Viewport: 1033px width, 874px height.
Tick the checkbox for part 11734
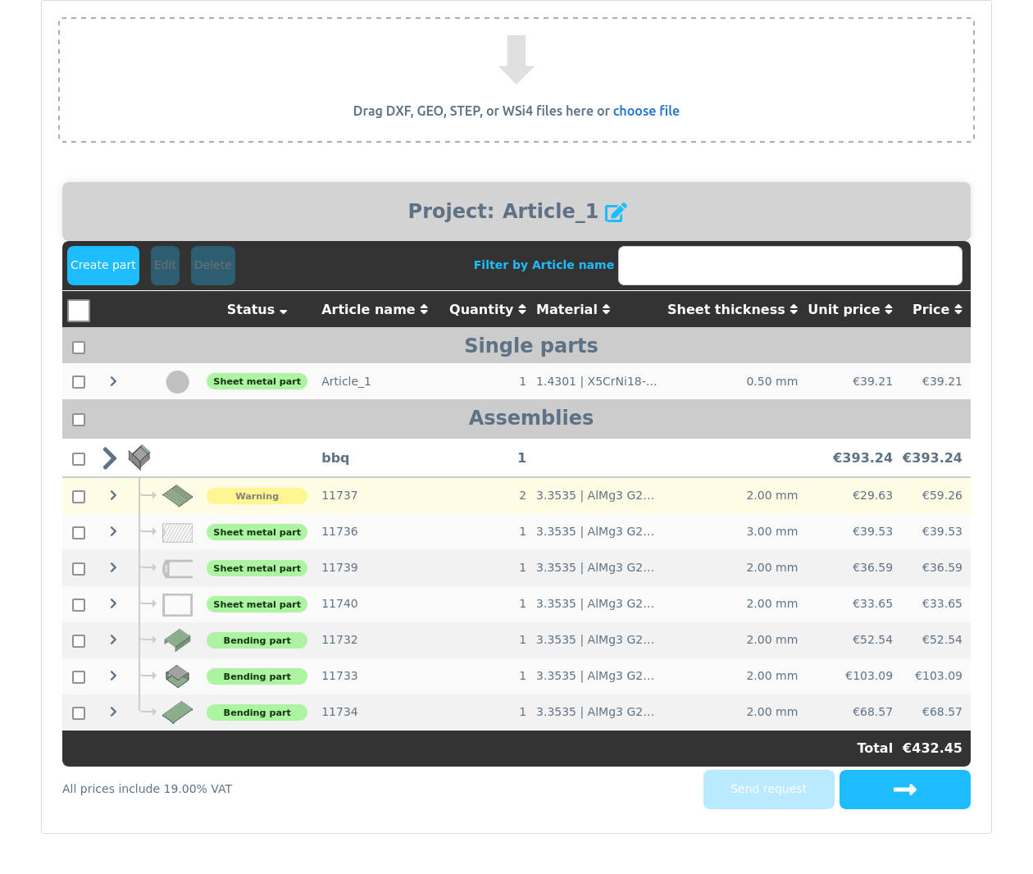coord(79,713)
